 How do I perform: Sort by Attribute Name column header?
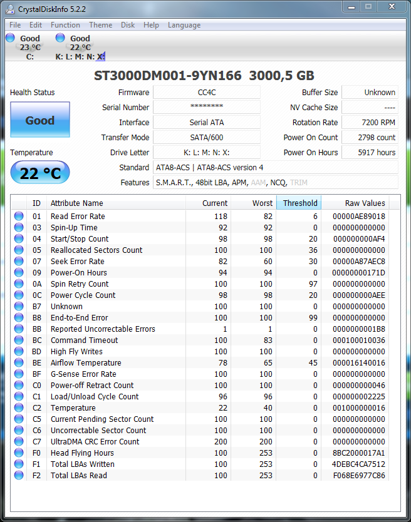click(x=116, y=203)
